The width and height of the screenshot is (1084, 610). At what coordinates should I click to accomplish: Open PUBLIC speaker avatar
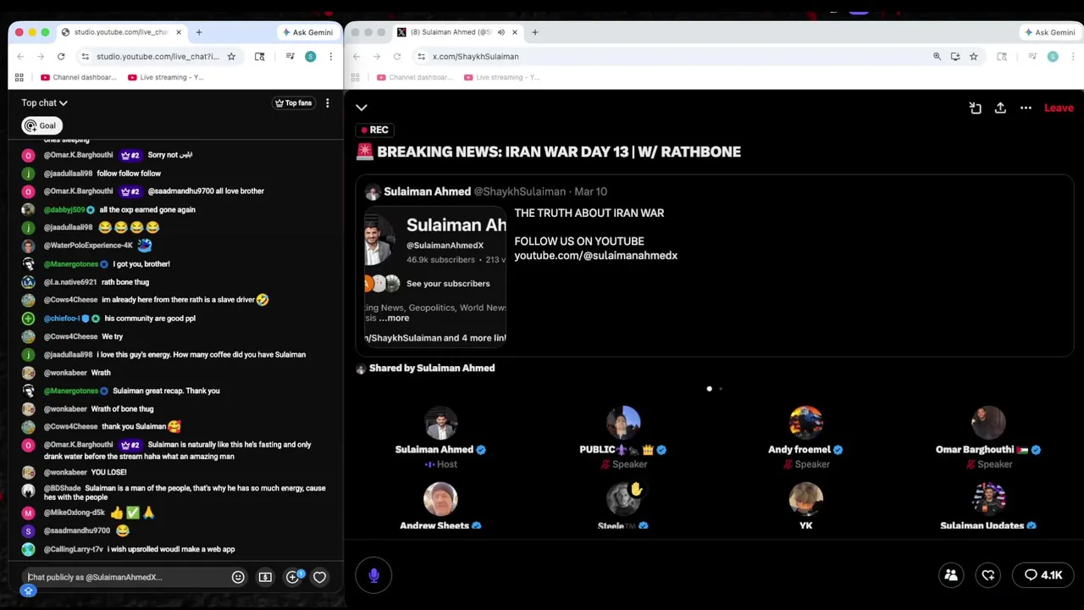pyautogui.click(x=623, y=423)
